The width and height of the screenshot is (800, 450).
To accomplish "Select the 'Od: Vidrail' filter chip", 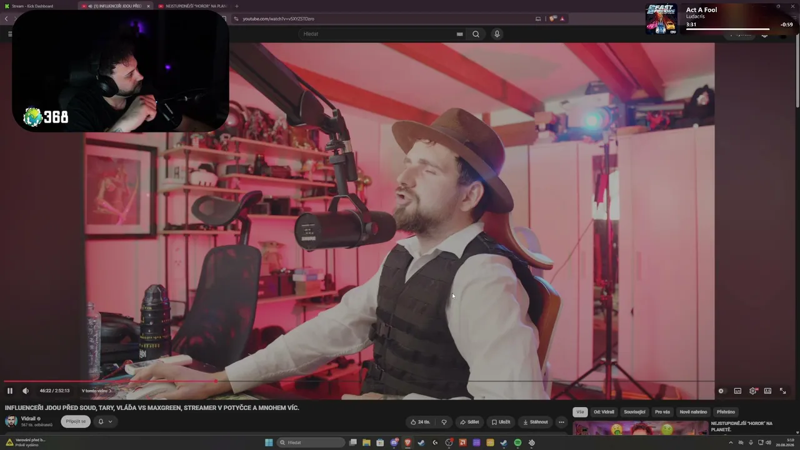I will pos(604,412).
